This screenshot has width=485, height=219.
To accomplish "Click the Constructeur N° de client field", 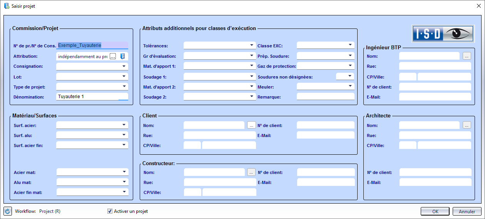I will (x=326, y=172).
